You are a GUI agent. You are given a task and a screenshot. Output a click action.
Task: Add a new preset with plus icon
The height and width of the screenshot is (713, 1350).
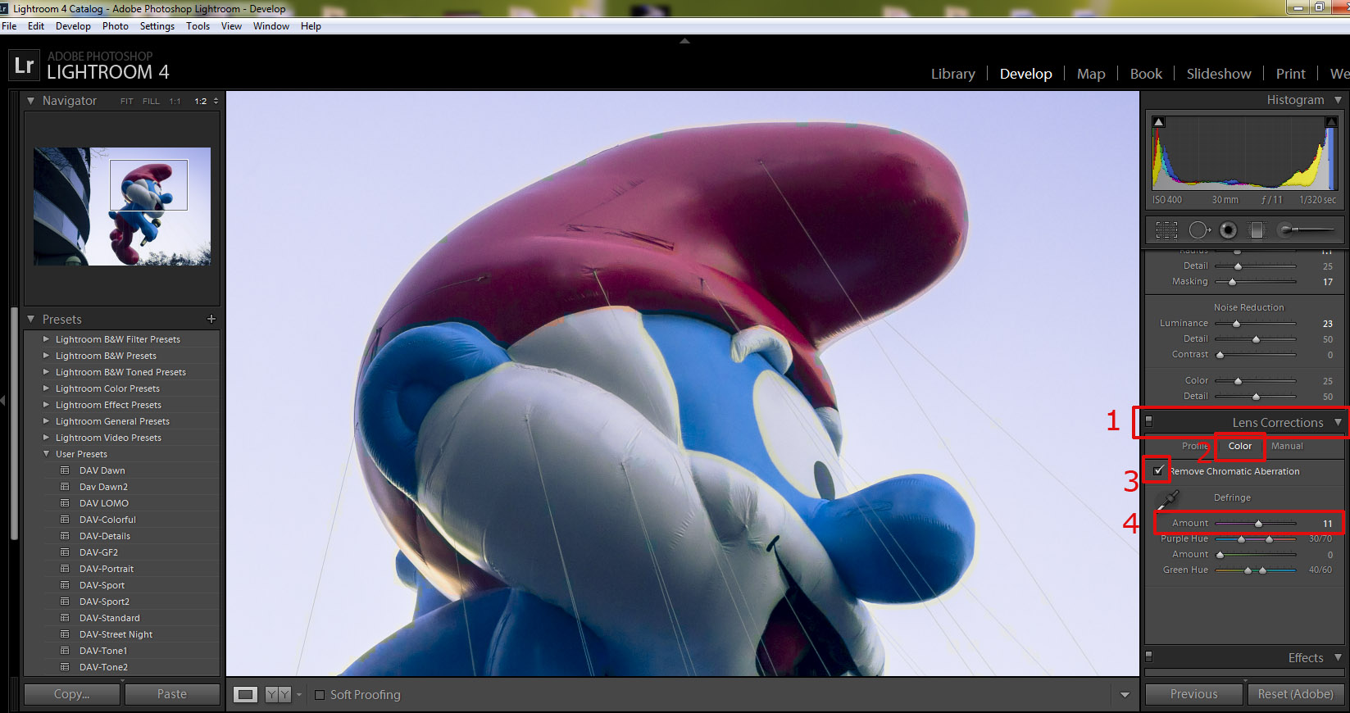pos(211,319)
